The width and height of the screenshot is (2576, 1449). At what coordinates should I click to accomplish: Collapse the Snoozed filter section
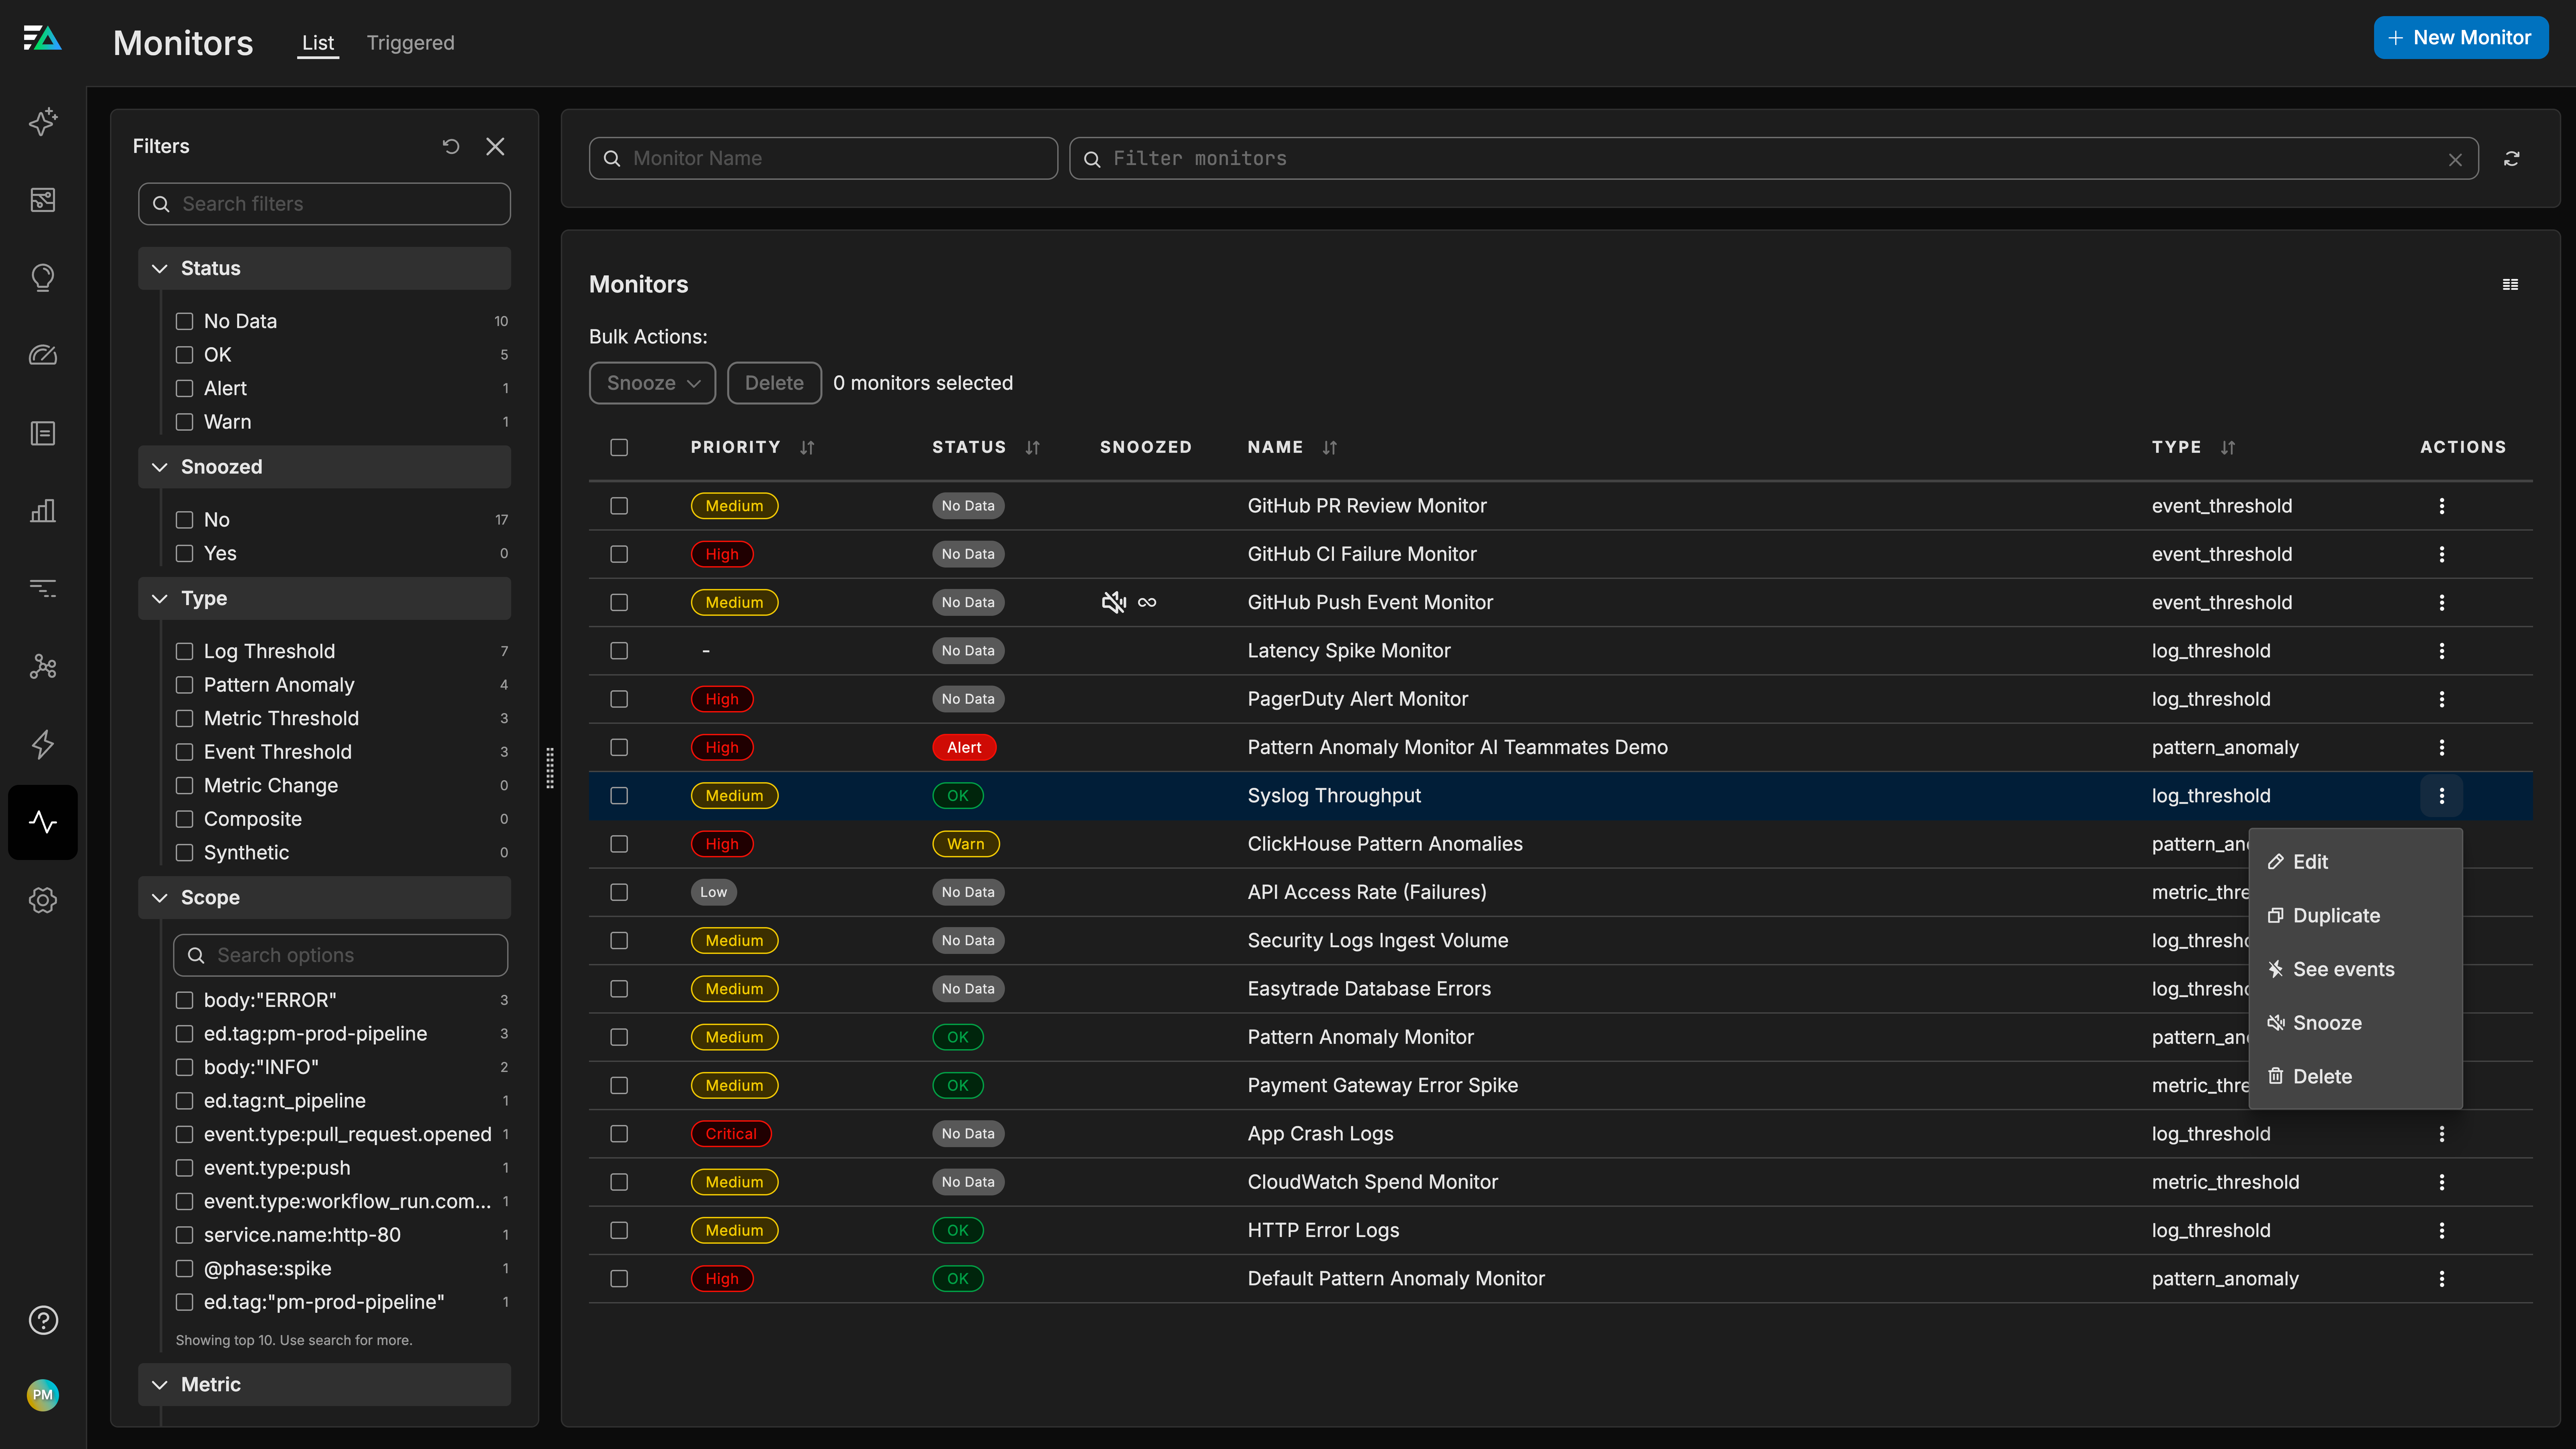pos(324,467)
